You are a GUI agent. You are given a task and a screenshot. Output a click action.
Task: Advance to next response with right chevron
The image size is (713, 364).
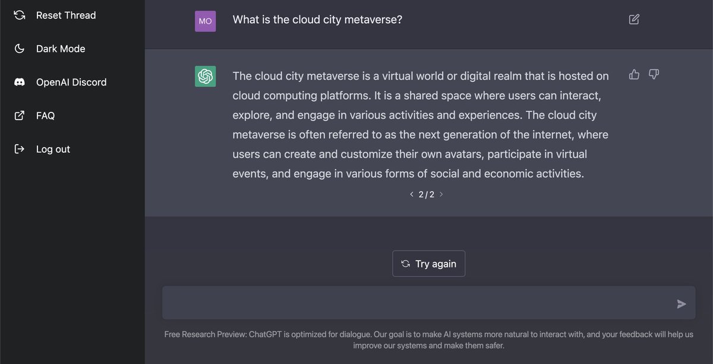tap(441, 194)
